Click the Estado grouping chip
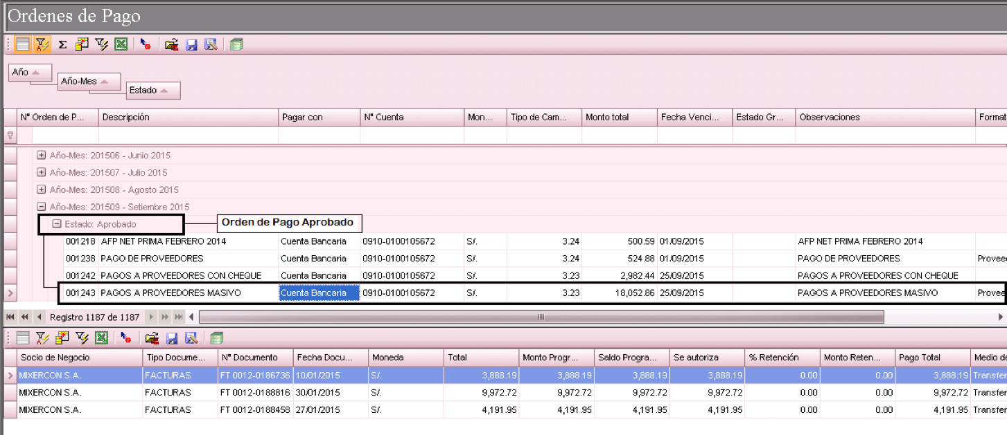The width and height of the screenshot is (1007, 435). (x=153, y=91)
